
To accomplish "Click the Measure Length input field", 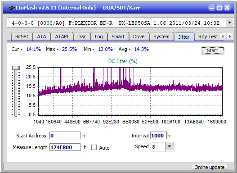I will tap(65, 147).
